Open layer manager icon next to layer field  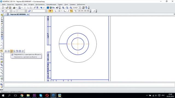coord(29,11)
